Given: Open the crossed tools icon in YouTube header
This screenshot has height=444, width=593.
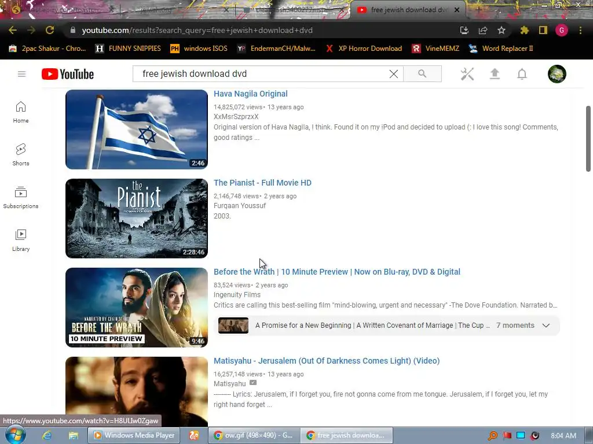Looking at the screenshot, I should pos(467,74).
